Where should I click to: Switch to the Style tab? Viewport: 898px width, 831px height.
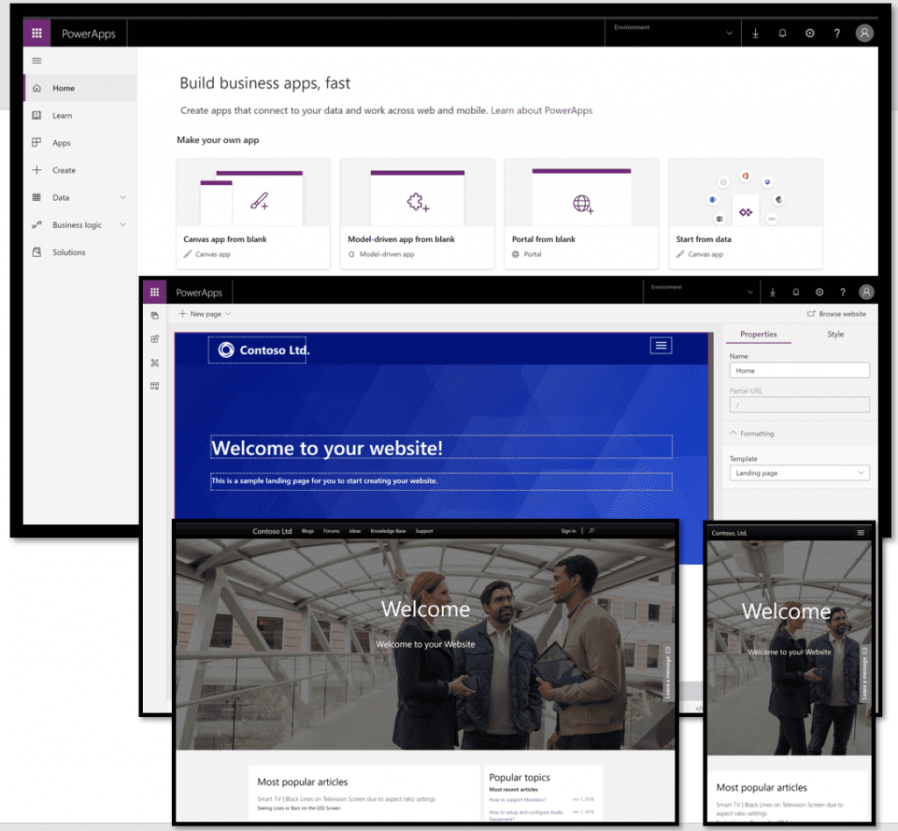point(835,334)
